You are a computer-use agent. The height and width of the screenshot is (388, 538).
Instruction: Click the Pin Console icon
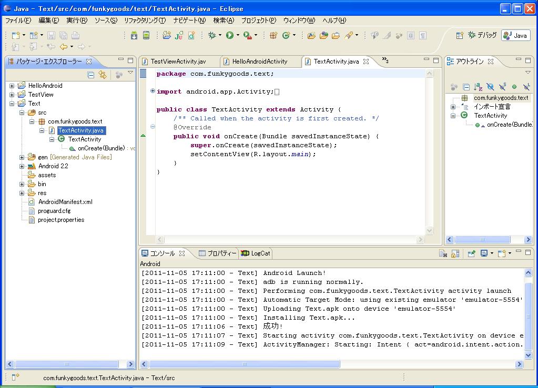471,253
